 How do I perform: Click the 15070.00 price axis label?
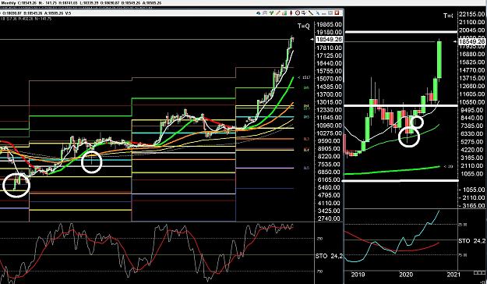point(330,79)
